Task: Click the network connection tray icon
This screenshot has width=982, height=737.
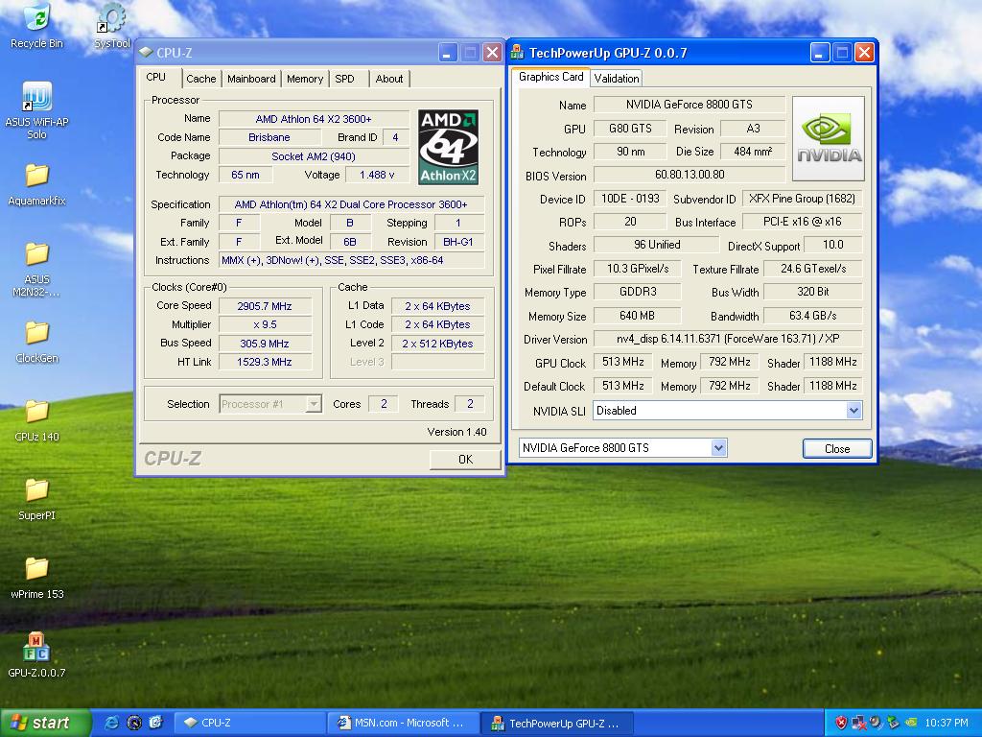Action: 858,724
